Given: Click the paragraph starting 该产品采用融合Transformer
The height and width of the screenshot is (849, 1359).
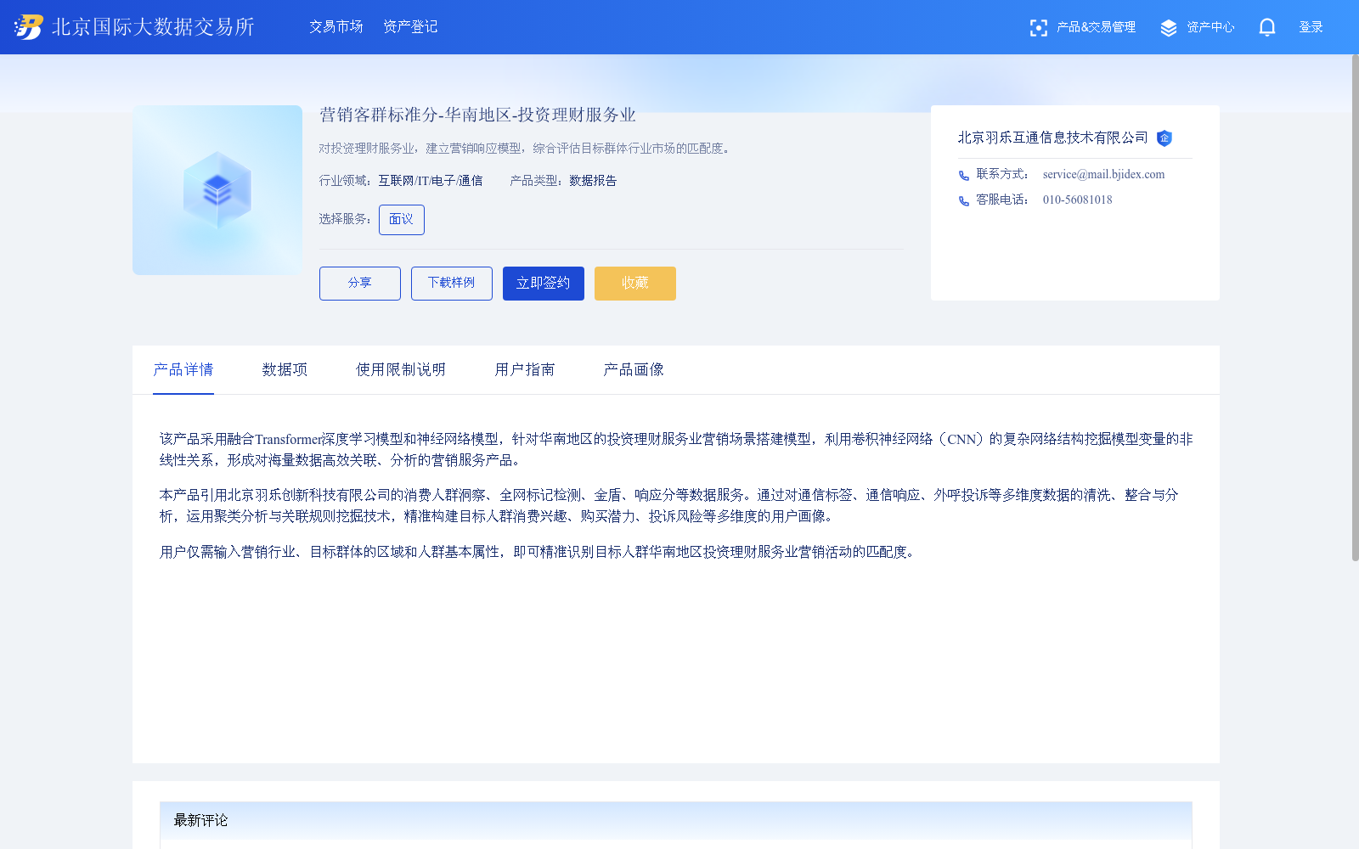Looking at the screenshot, I should (x=676, y=450).
